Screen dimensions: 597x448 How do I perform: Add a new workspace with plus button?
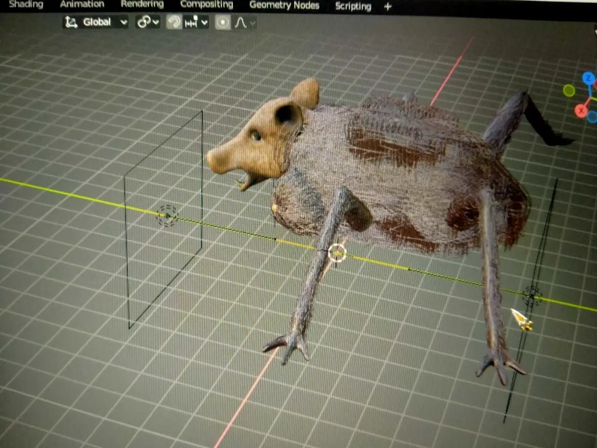(388, 7)
